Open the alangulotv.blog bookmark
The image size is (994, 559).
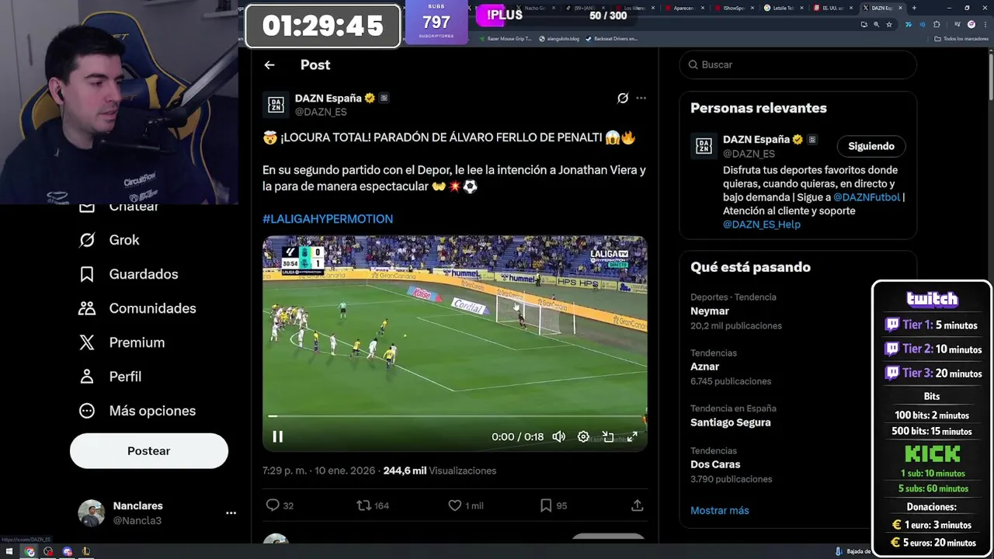(x=559, y=39)
